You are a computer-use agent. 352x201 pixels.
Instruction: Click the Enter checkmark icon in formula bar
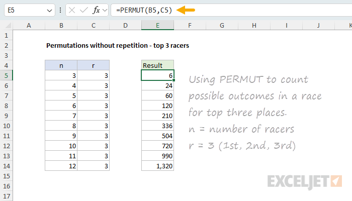[x=84, y=10]
